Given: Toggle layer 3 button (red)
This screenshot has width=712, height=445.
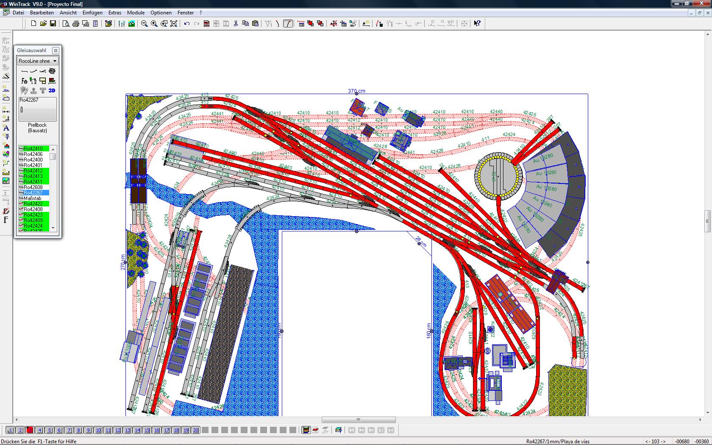Looking at the screenshot, I should 30,430.
